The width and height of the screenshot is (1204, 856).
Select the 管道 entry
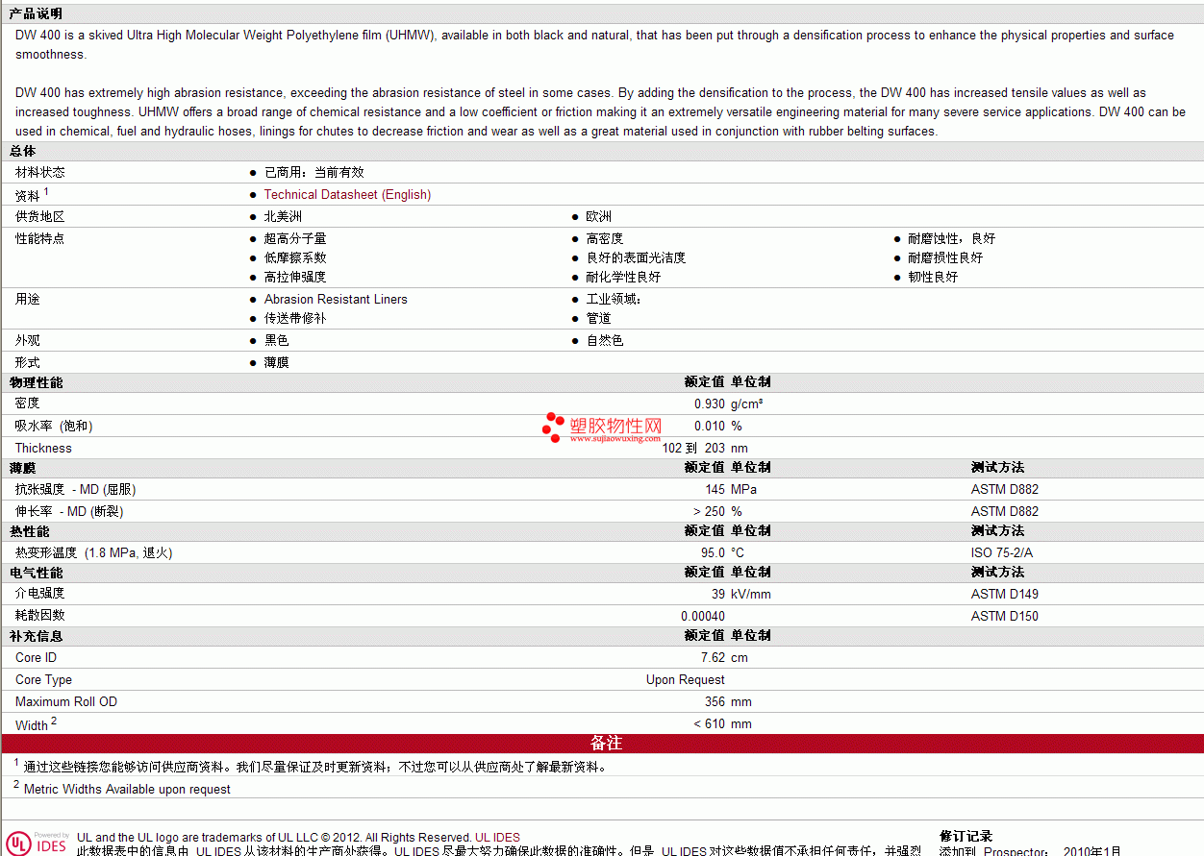599,318
